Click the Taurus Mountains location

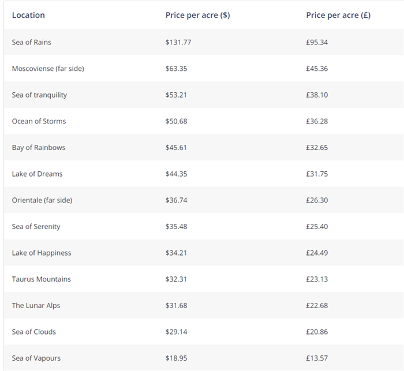[41, 279]
